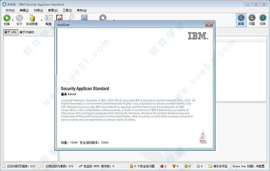Click the 发送的 HTTP 请求数: 0 text
This screenshot has width=270, height=171.
coord(99,166)
